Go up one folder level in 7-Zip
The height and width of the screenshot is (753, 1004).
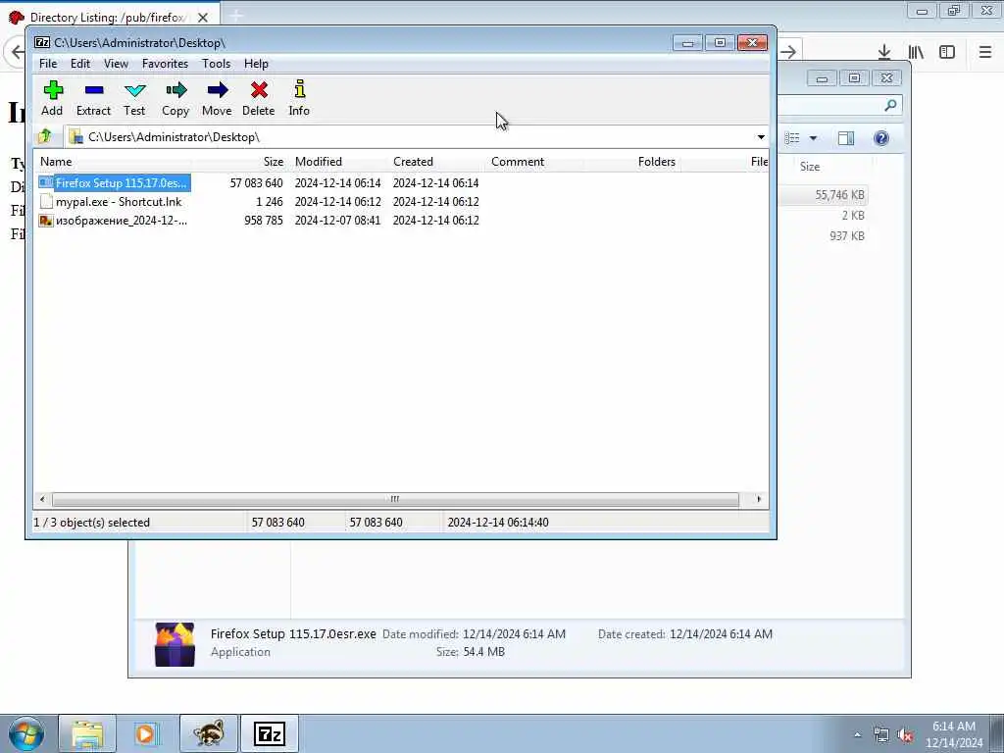(x=45, y=136)
